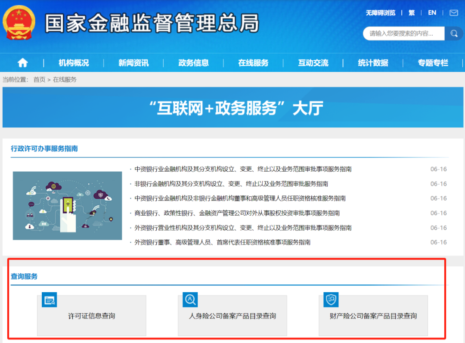The width and height of the screenshot is (465, 343).
Task: Open the mail/envelope icon at top right
Action: (455, 13)
